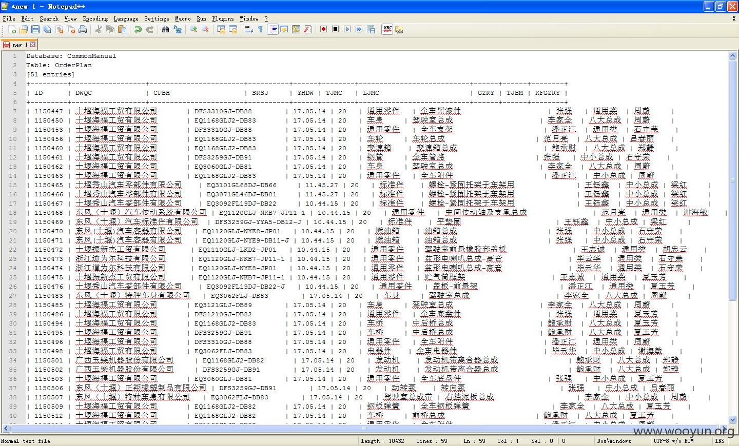Screen dimensions: 739x446
Task: Toggle synchronized vertical scrolling
Action: (x=221, y=30)
